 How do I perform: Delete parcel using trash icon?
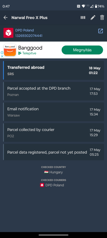coord(102,18)
